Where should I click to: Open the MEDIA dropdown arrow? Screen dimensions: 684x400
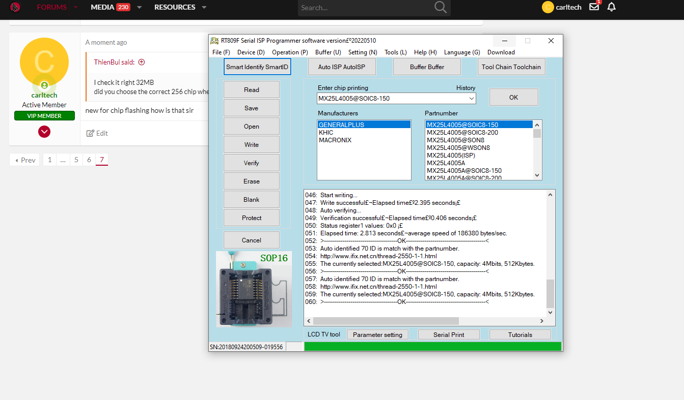click(139, 7)
